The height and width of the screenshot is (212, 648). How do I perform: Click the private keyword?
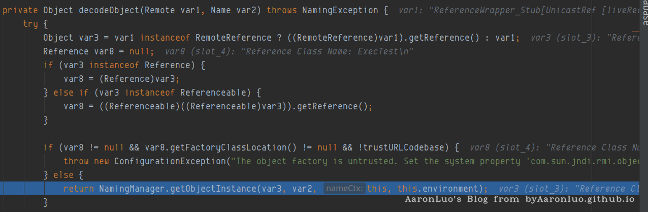(20, 10)
